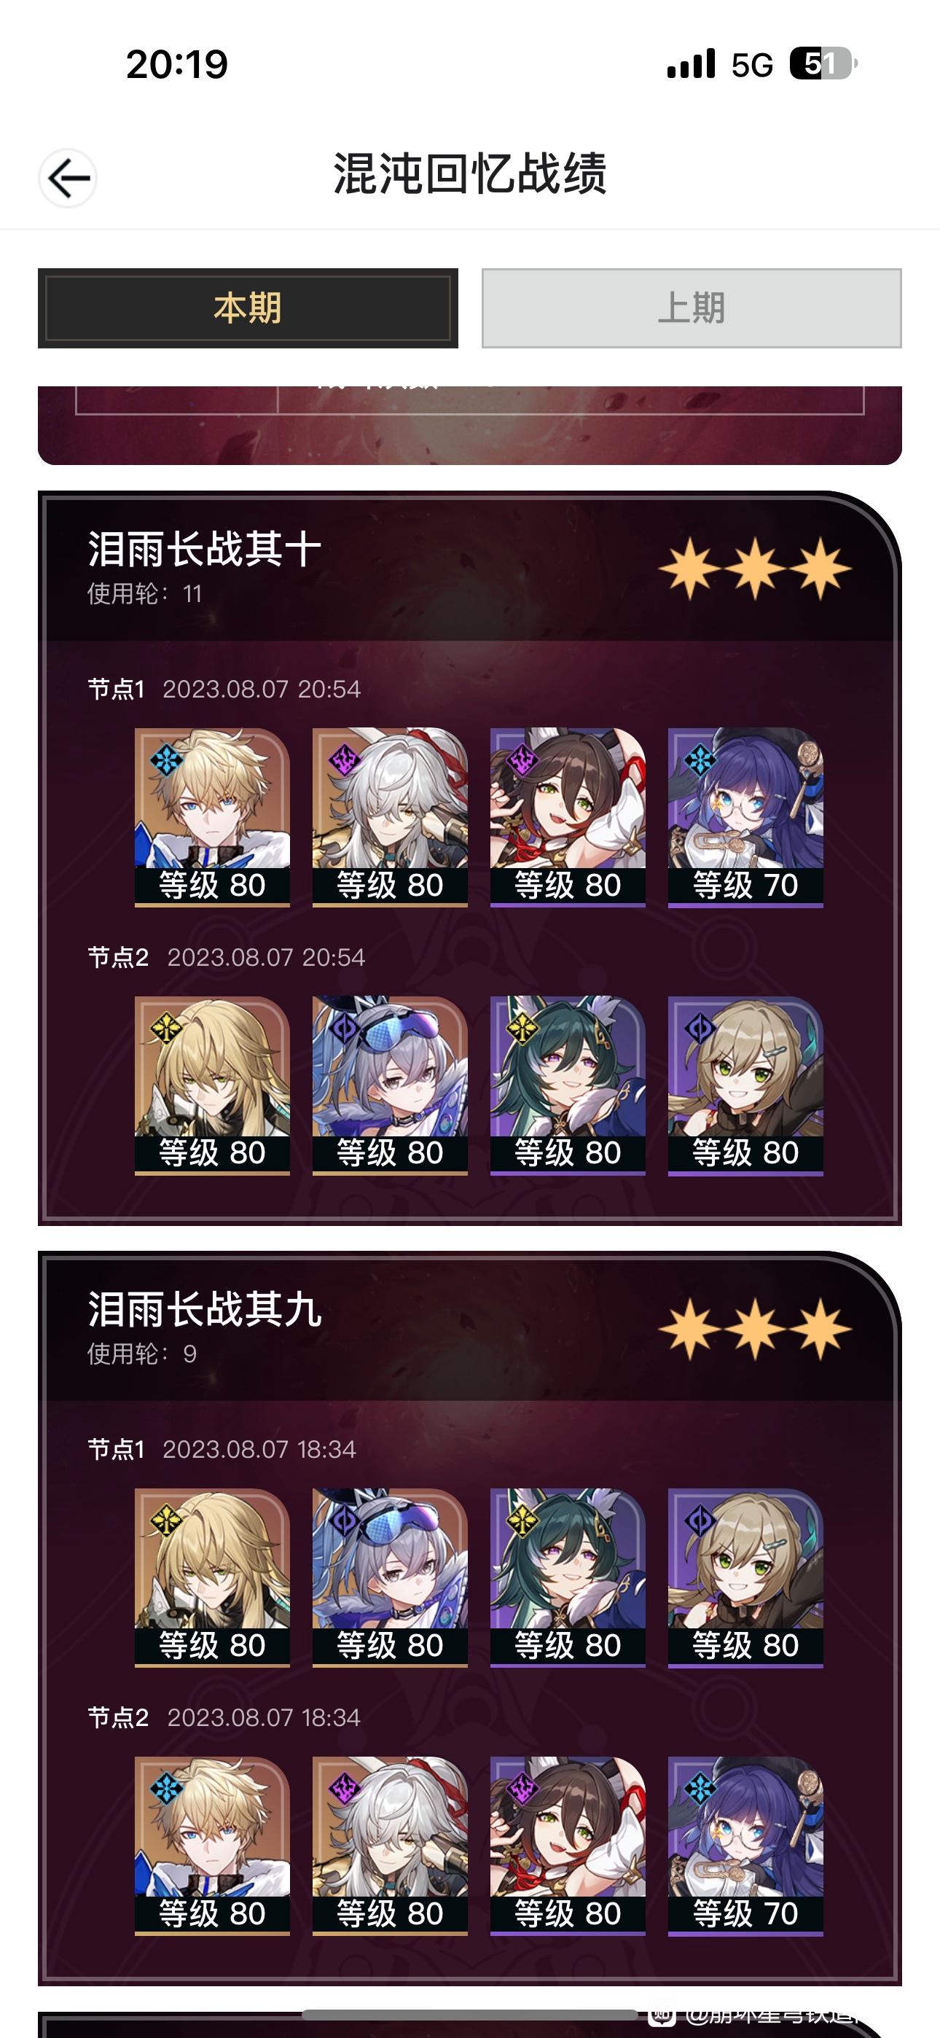This screenshot has height=2038, width=940.
Task: Click three-star rating of 泪雨长战其九
Action: (x=755, y=1328)
